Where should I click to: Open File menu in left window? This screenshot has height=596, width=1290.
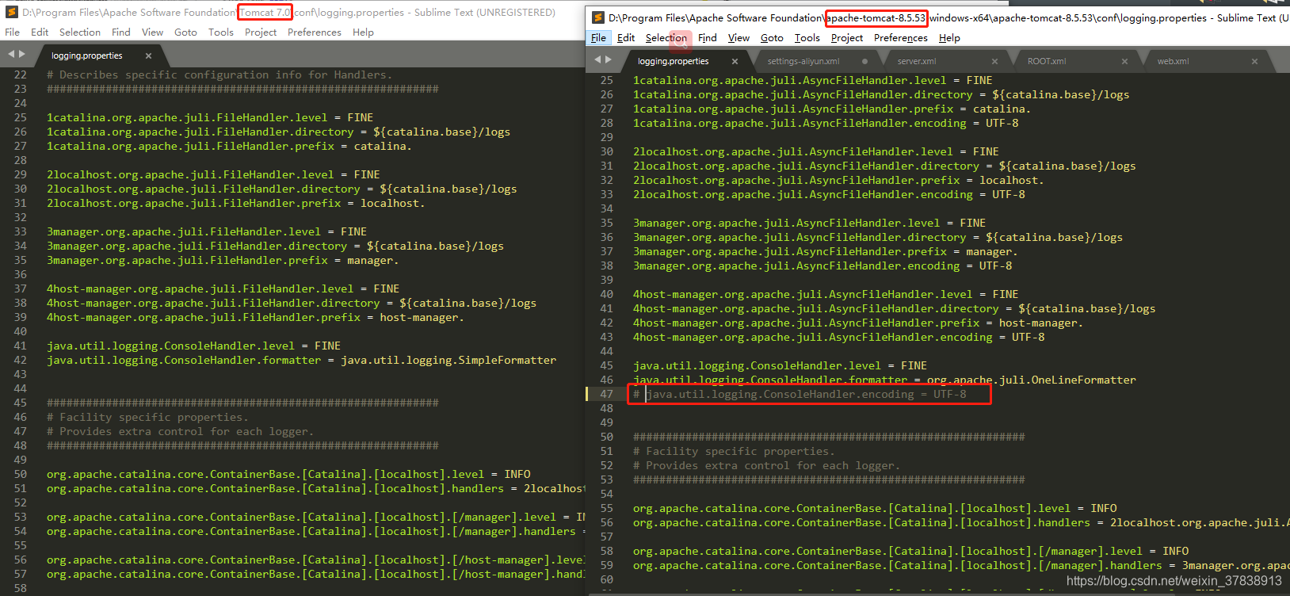tap(13, 32)
